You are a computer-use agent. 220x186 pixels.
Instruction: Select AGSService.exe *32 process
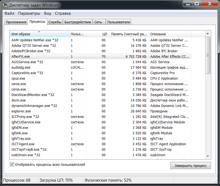click(x=101, y=62)
